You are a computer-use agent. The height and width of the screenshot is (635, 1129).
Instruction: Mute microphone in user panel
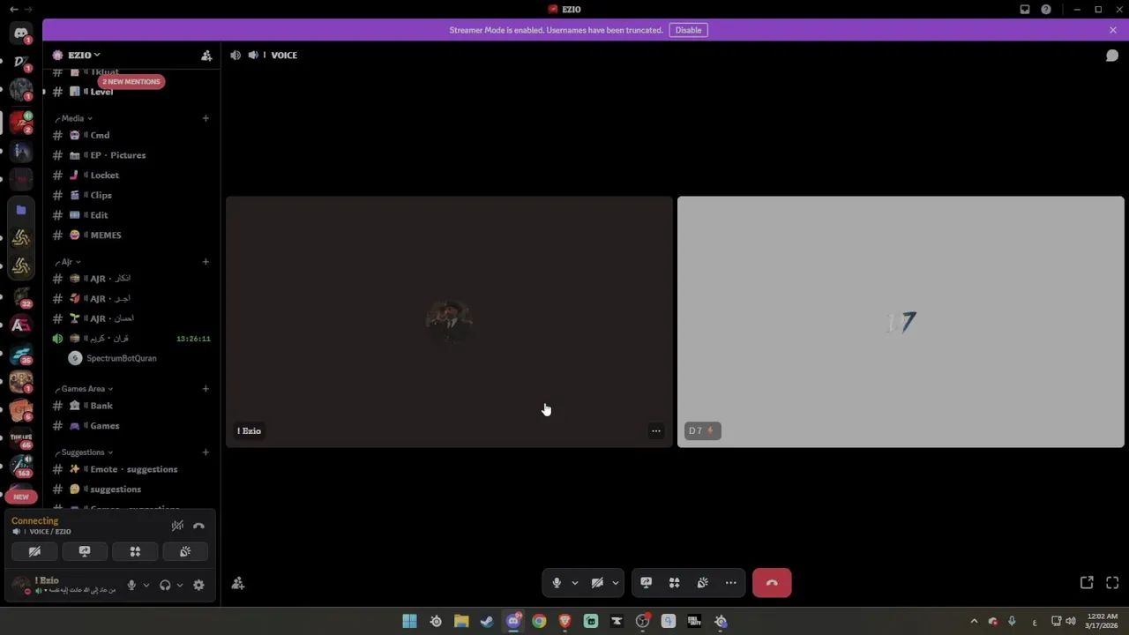tap(131, 585)
